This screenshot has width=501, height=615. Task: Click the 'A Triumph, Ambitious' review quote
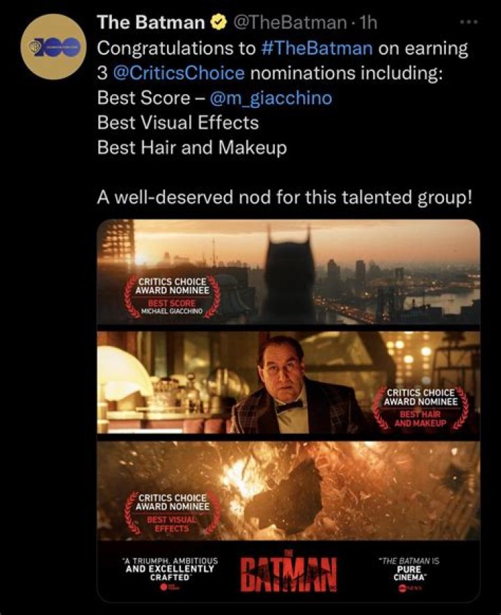click(170, 569)
